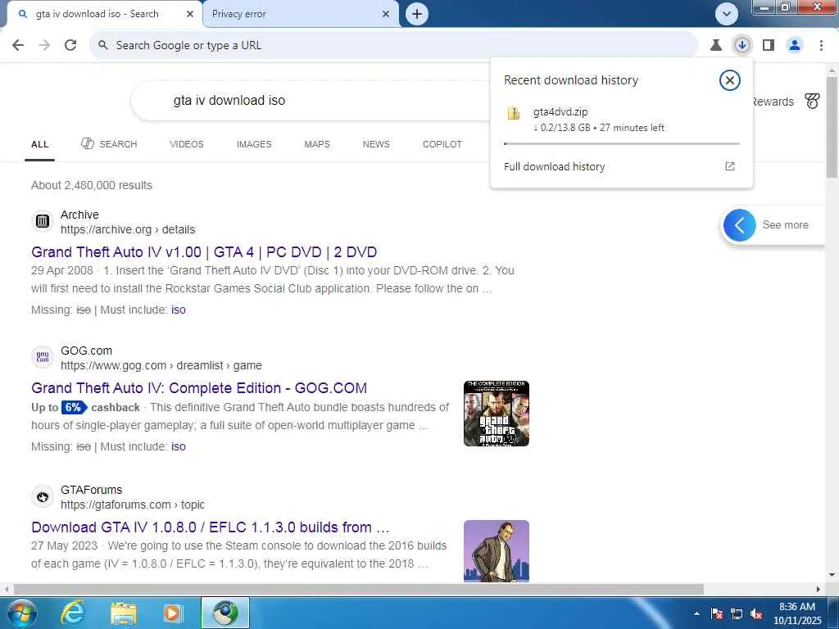839x629 pixels.
Task: Click the About 2,480,000 results text
Action: [x=92, y=185]
